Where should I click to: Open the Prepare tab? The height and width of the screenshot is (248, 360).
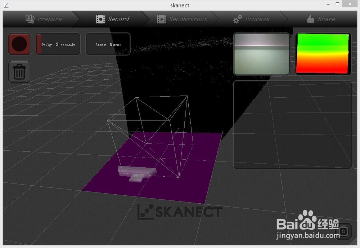pos(44,19)
